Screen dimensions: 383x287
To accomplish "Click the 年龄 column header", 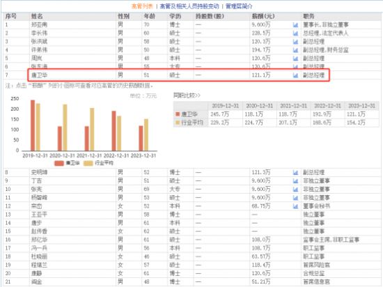I will (x=149, y=16).
